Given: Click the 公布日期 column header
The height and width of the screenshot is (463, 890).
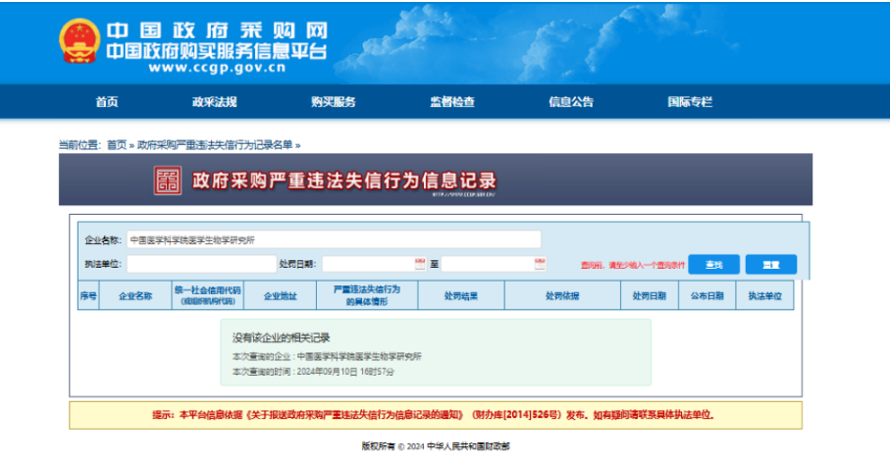Looking at the screenshot, I should (707, 295).
